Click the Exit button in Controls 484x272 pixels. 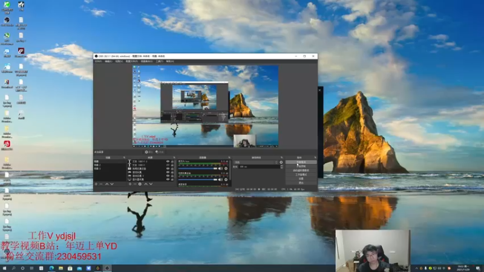click(x=301, y=183)
